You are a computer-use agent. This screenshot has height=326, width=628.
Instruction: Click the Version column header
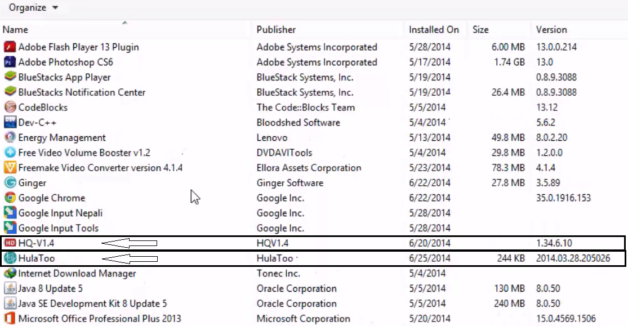(551, 29)
